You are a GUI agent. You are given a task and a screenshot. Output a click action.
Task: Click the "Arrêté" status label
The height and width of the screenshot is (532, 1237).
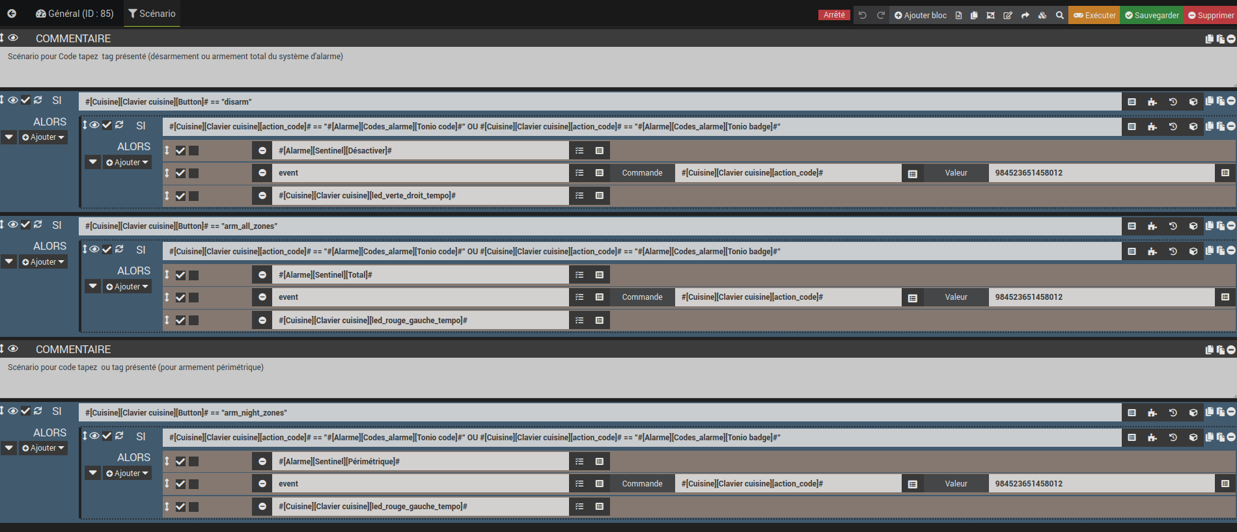[x=834, y=15]
